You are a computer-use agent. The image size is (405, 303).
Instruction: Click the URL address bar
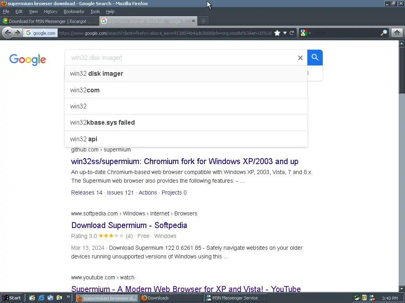[165, 33]
